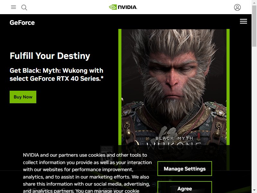This screenshot has width=257, height=193.
Task: Click the Fulfill Your Destiny headline
Action: pos(50,56)
